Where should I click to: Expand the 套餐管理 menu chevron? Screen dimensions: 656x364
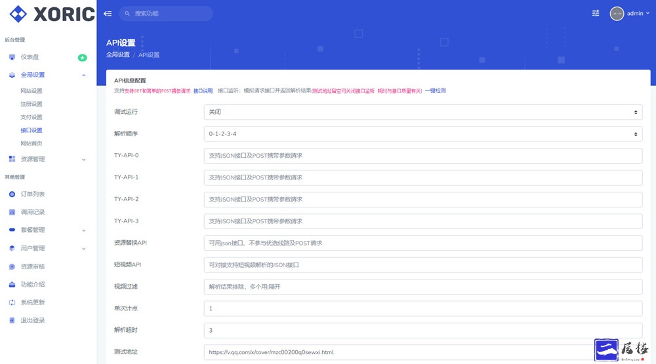coord(84,230)
